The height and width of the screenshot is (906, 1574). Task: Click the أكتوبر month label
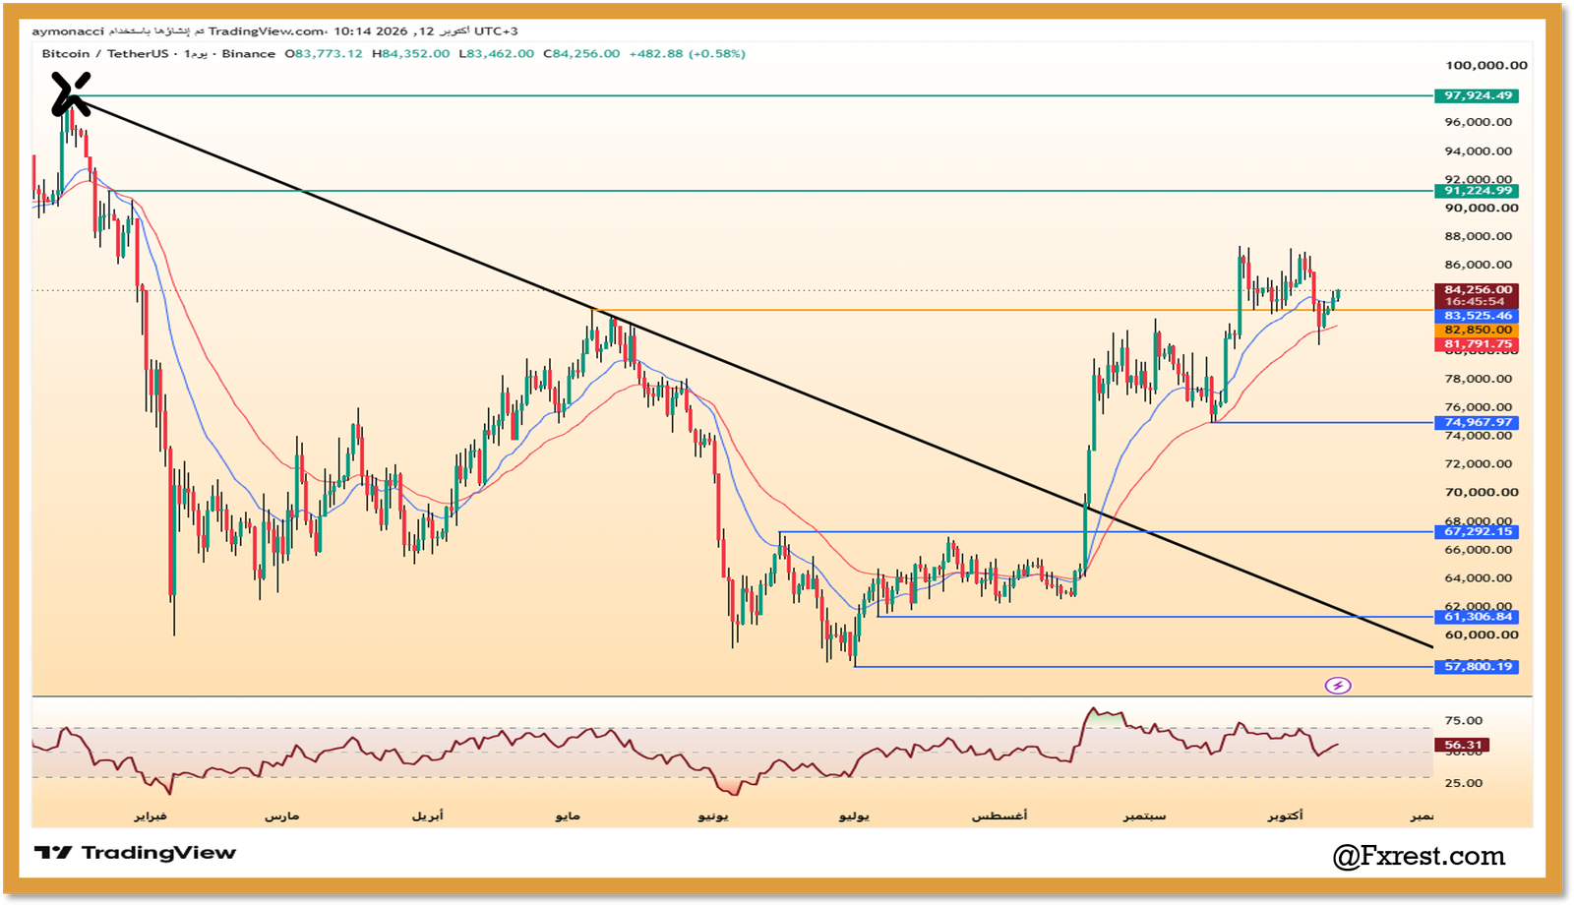click(1285, 816)
